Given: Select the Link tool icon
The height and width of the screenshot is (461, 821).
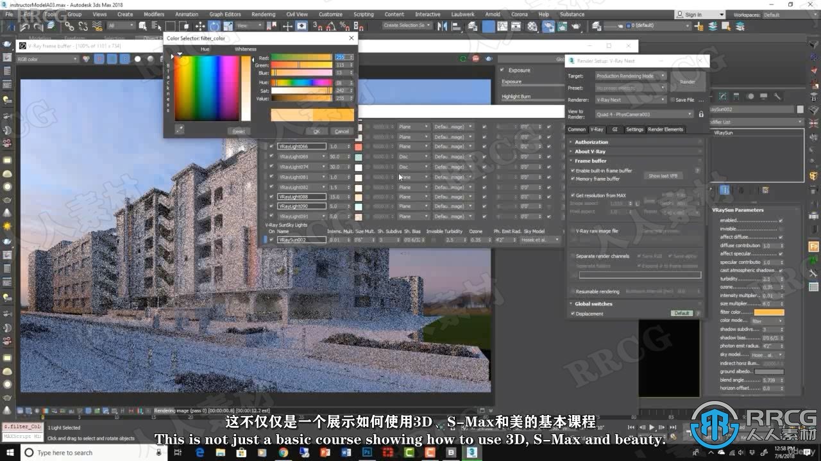Looking at the screenshot, I should coord(69,26).
